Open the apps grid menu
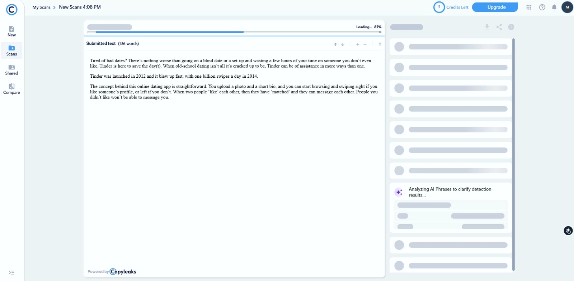 pos(529,7)
